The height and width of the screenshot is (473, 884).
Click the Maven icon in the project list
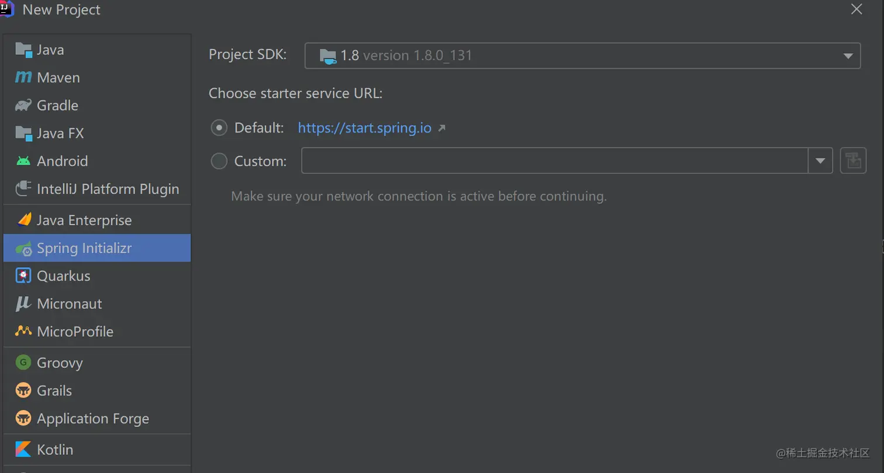[x=23, y=77]
